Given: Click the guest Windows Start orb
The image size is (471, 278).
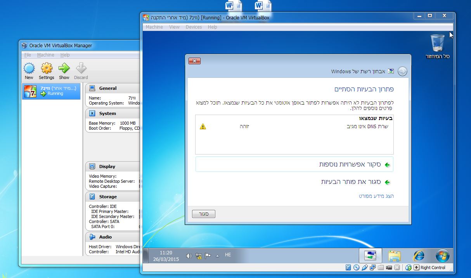Looking at the screenshot, I should [x=442, y=256].
